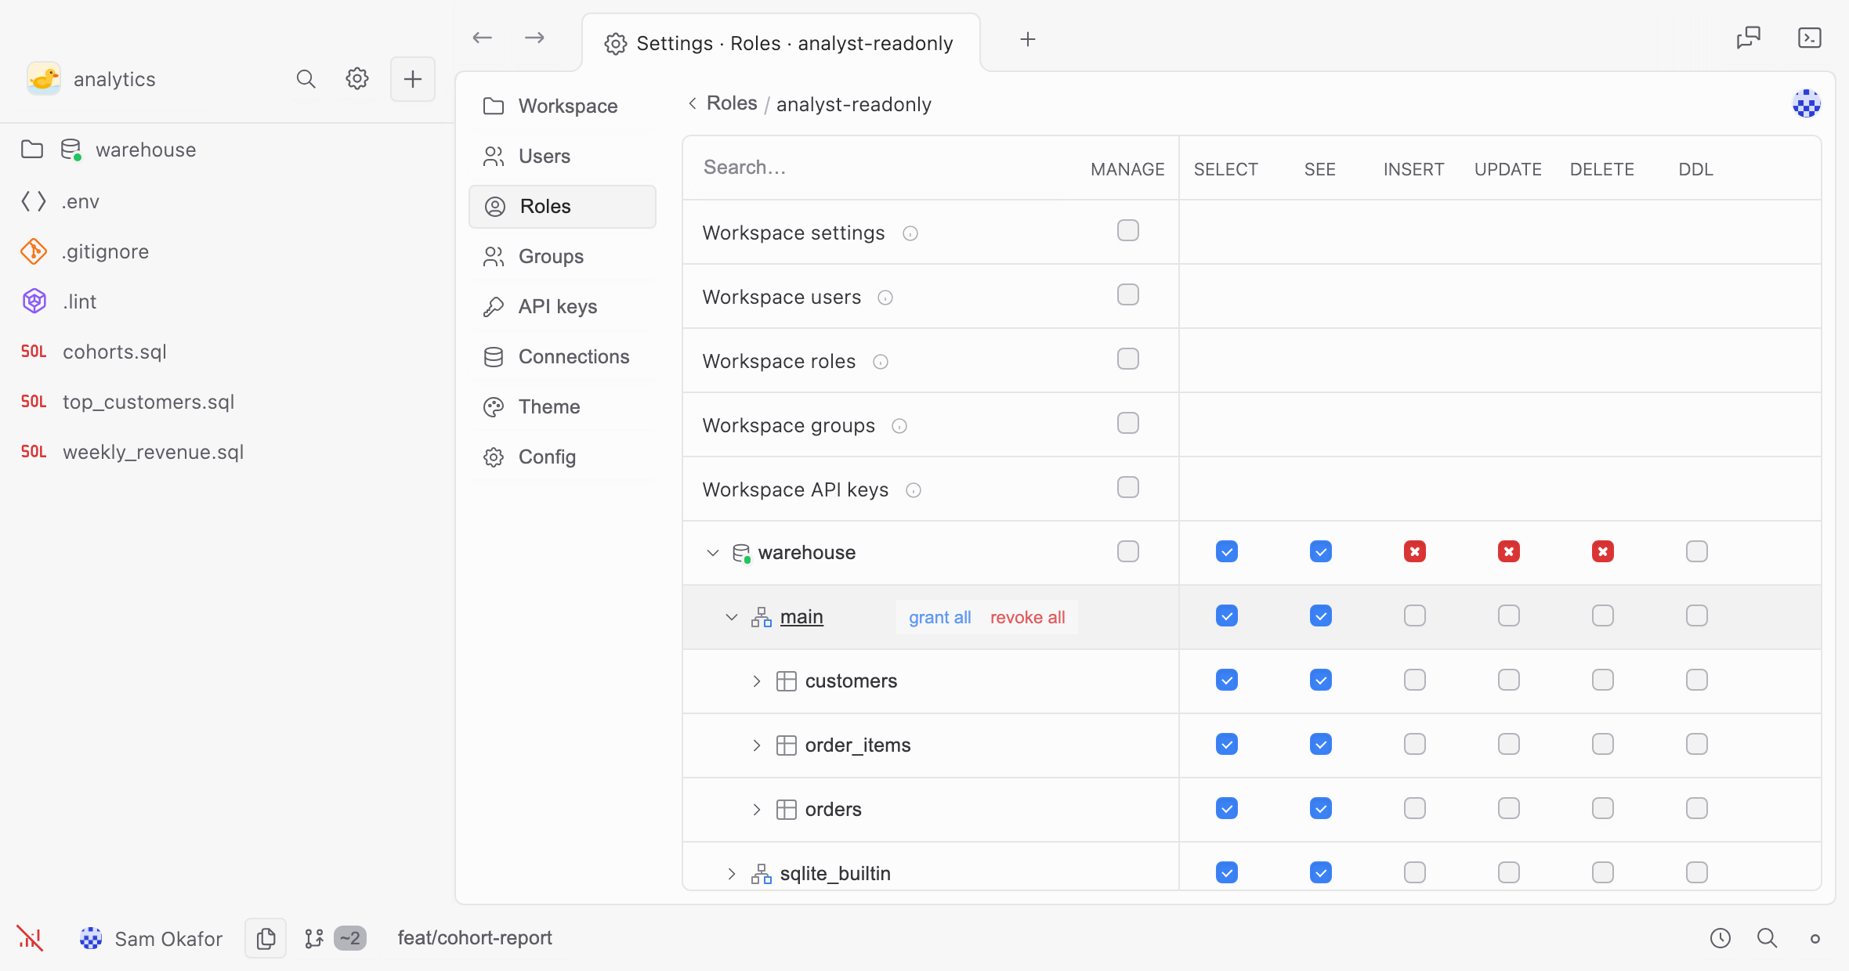The height and width of the screenshot is (971, 1849).
Task: Expand the order_items table
Action: point(757,745)
